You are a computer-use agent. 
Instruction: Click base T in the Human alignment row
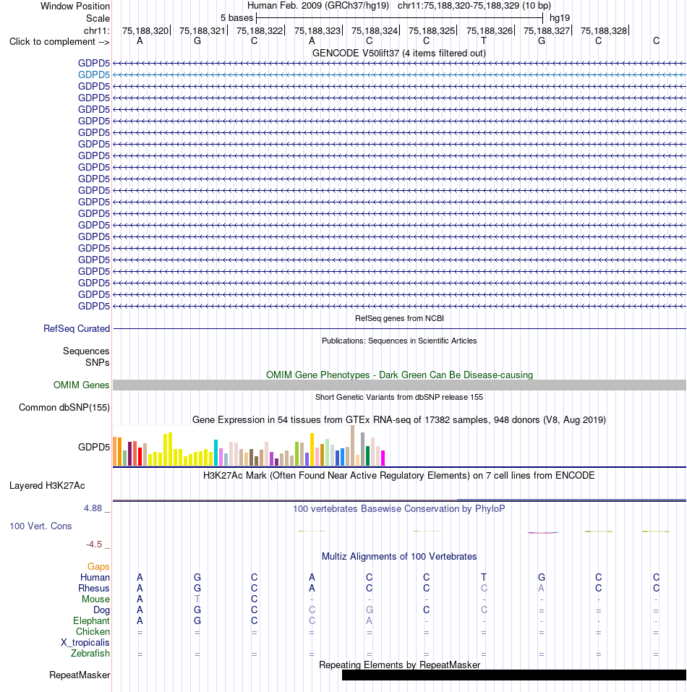point(484,577)
